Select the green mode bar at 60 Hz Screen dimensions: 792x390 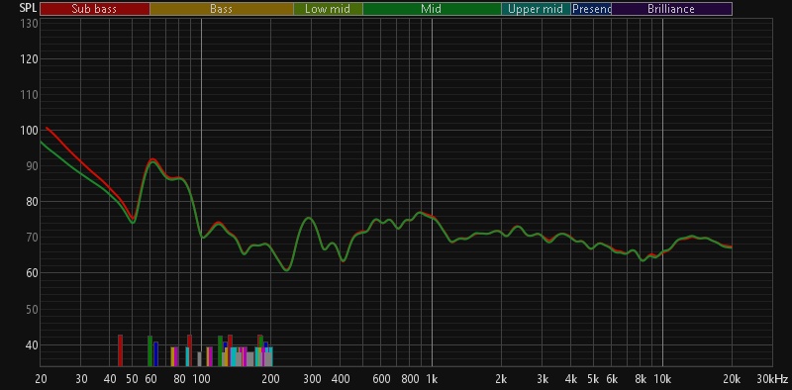click(x=150, y=350)
